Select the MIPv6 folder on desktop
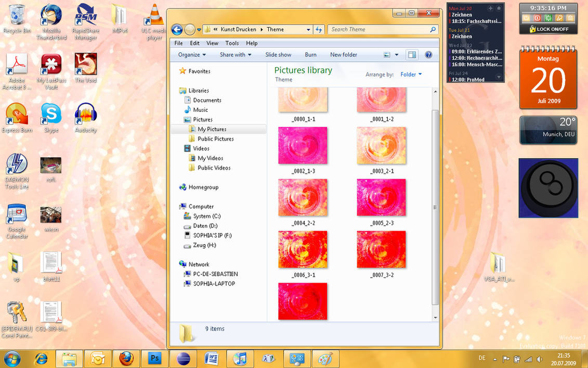 pos(120,19)
